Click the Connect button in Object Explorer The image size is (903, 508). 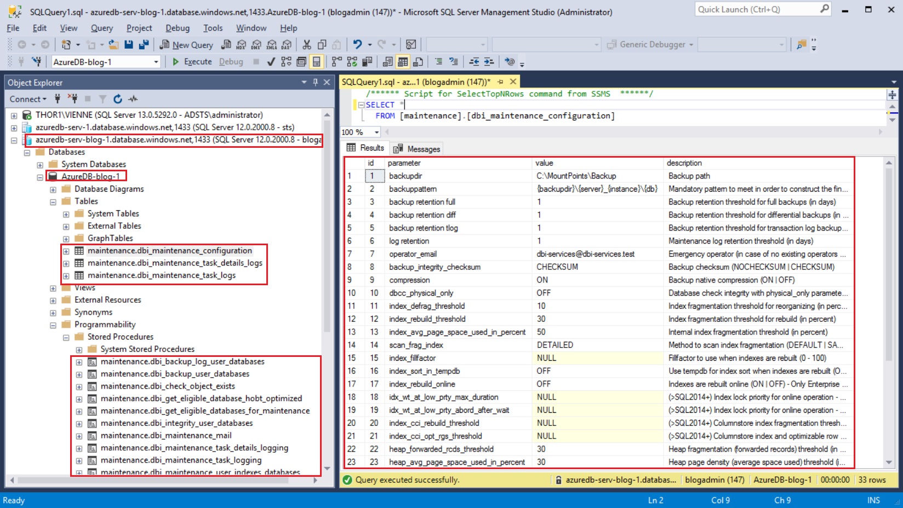tap(28, 99)
